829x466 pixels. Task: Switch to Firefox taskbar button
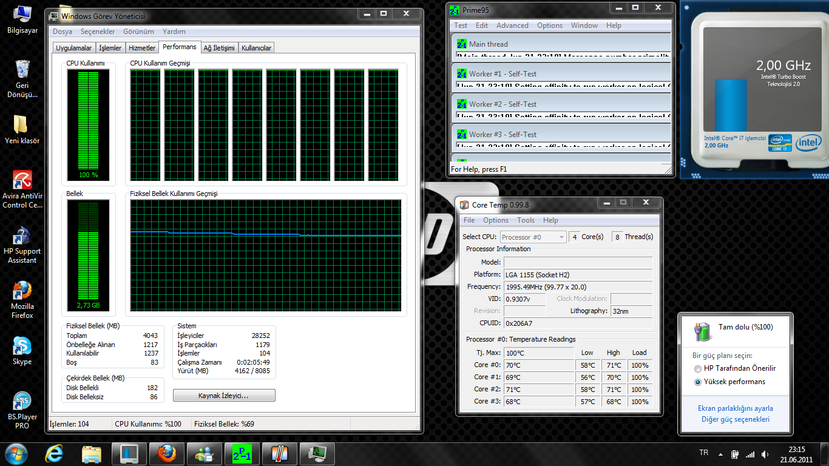point(167,453)
